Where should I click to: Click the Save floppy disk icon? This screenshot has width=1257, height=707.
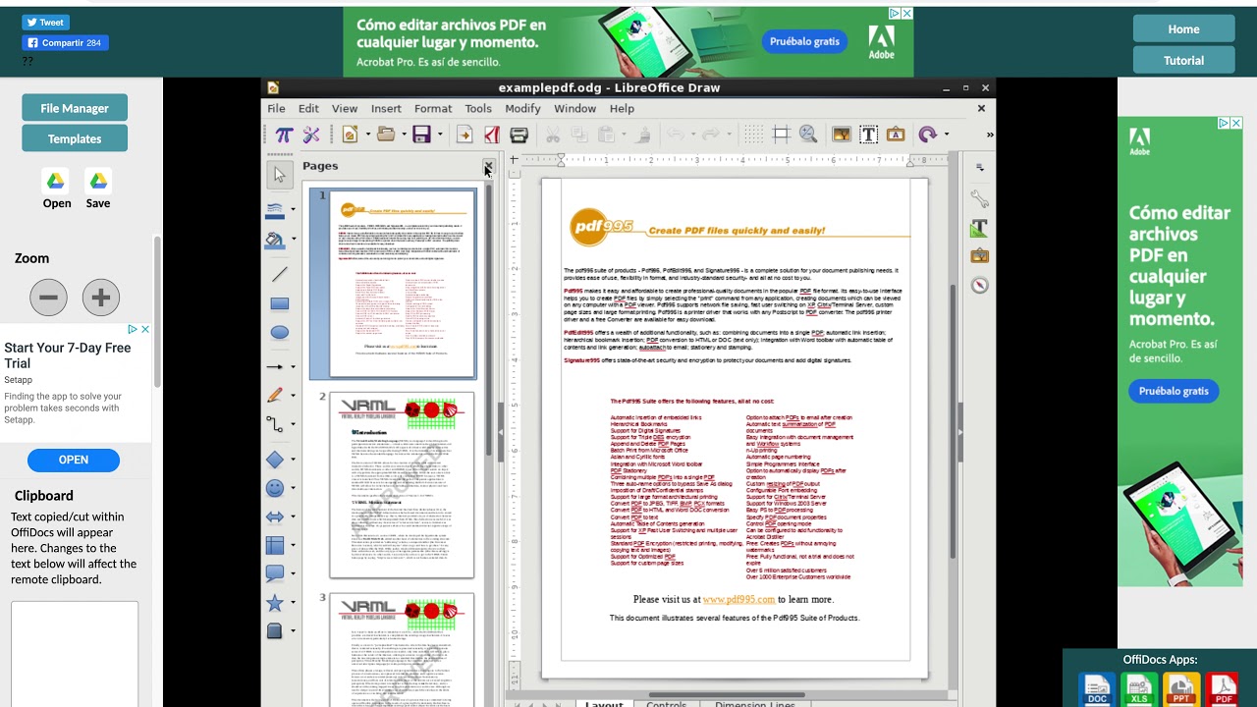point(422,135)
